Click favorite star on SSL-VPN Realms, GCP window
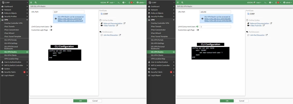The image size is (293, 104). point(27,52)
